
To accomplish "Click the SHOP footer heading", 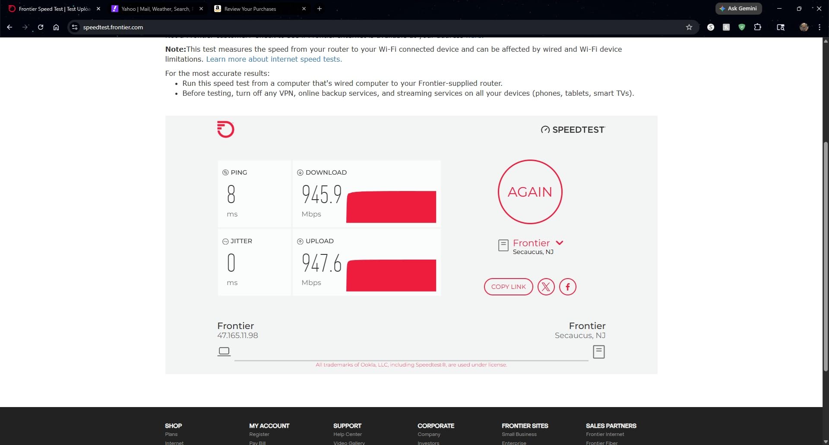I will coord(174,426).
